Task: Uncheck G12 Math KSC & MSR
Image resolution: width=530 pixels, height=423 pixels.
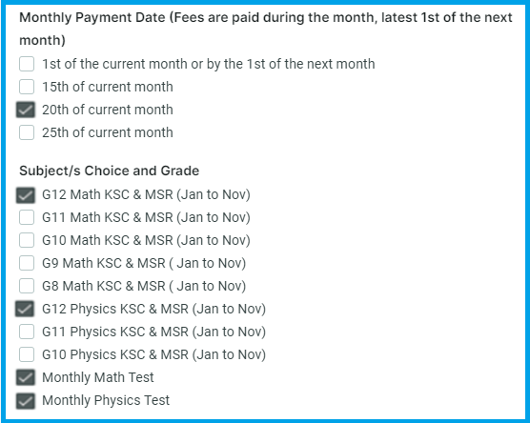Action: (26, 195)
